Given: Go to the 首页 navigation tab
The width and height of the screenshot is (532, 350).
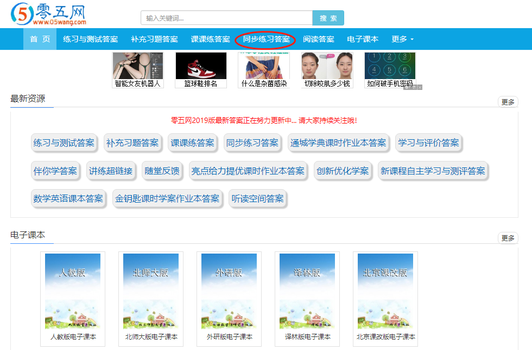Looking at the screenshot, I should click(40, 39).
